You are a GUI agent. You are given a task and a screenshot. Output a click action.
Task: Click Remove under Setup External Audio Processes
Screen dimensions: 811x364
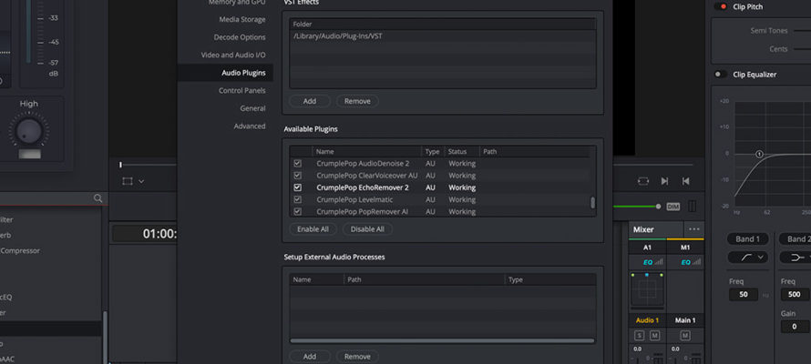[357, 356]
